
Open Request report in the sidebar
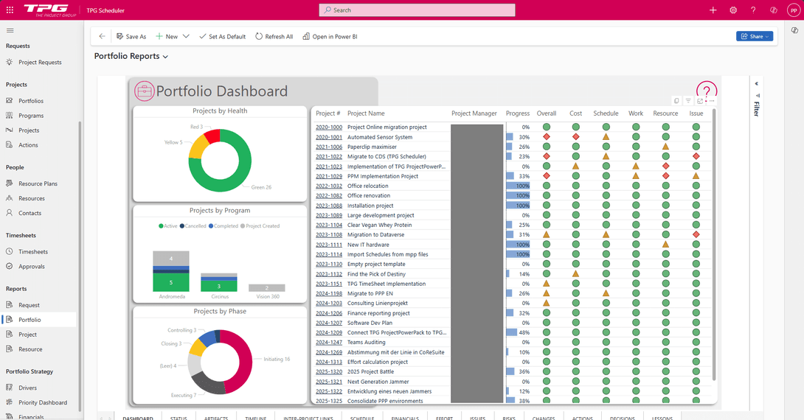pos(29,305)
